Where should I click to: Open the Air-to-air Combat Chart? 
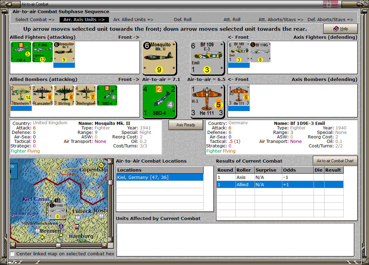pos(335,161)
